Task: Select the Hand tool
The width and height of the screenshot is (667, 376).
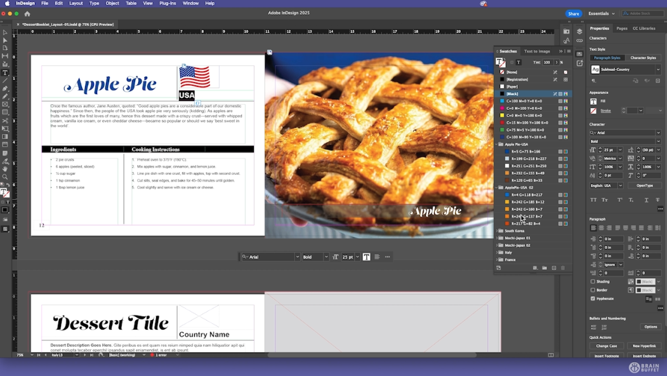Action: (5, 169)
